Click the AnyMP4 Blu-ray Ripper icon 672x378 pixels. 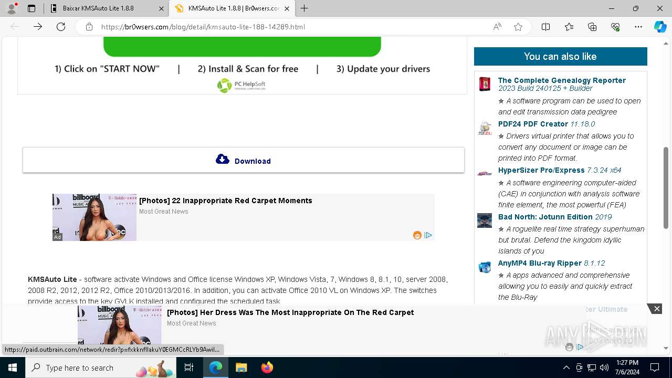(x=485, y=267)
